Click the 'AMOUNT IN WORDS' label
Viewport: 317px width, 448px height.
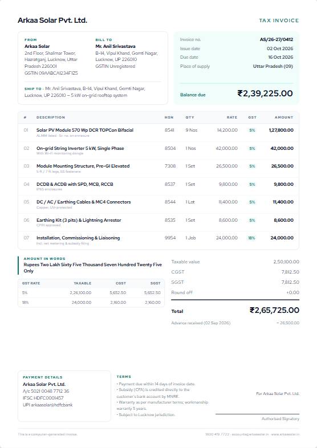(44, 259)
